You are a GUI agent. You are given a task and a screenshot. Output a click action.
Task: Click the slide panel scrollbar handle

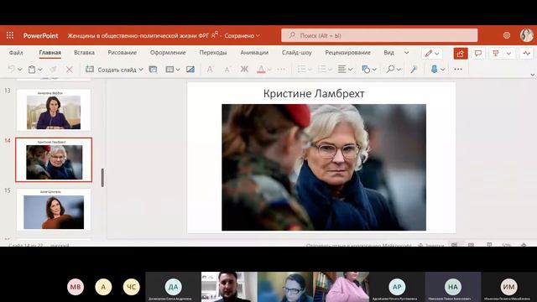tap(102, 177)
